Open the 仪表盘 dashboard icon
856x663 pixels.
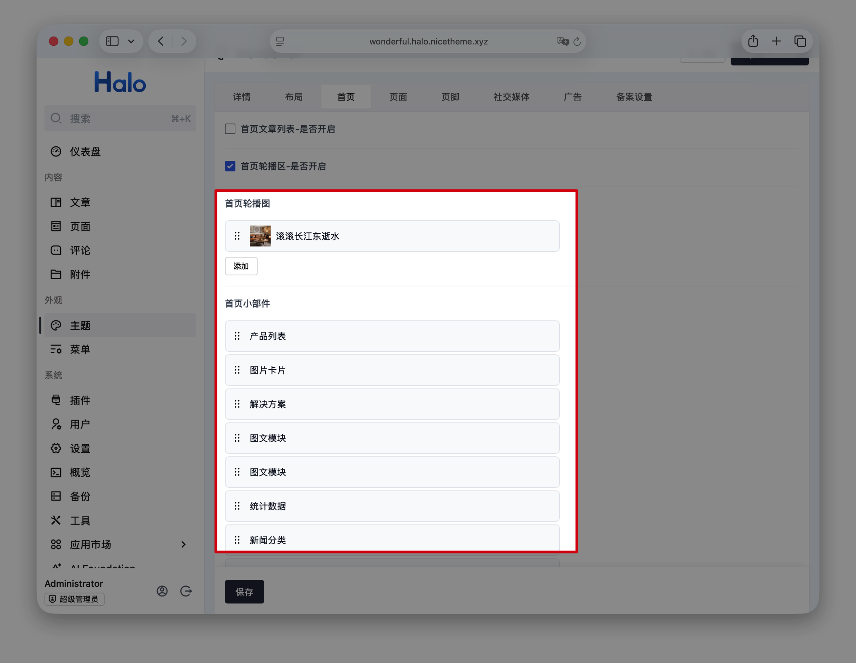[x=56, y=152]
